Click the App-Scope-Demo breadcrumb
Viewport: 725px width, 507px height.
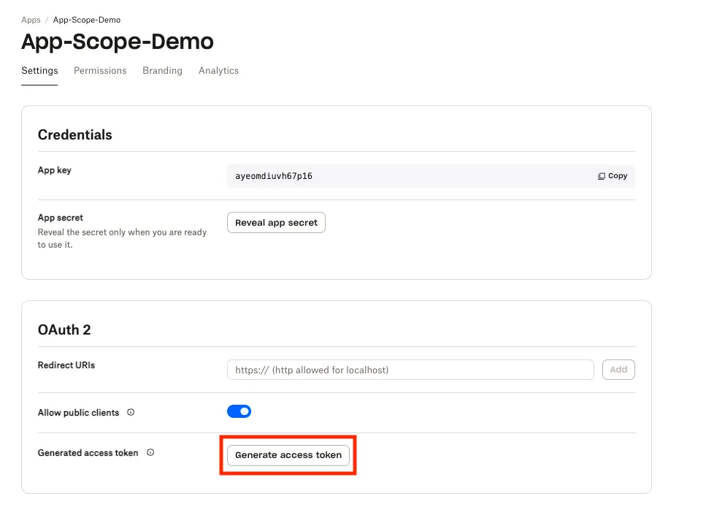coord(86,20)
